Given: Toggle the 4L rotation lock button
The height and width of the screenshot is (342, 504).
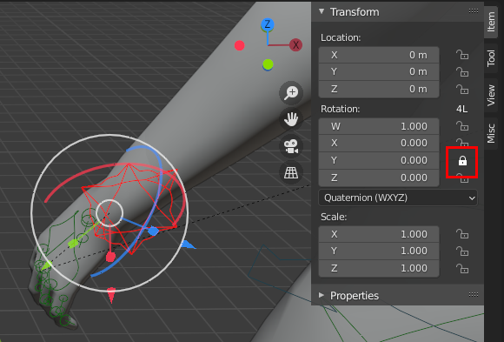Looking at the screenshot, I should click(x=462, y=109).
